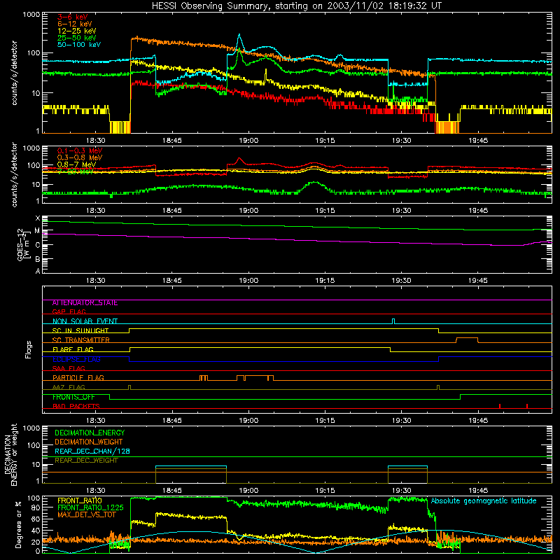Click the 'C' flare class axis label

pyautogui.click(x=38, y=245)
